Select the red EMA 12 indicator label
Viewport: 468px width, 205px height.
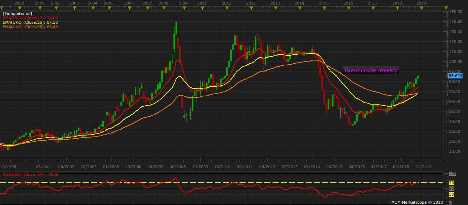coord(29,18)
